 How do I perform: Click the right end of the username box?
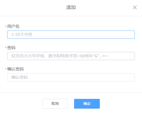pos(131,35)
